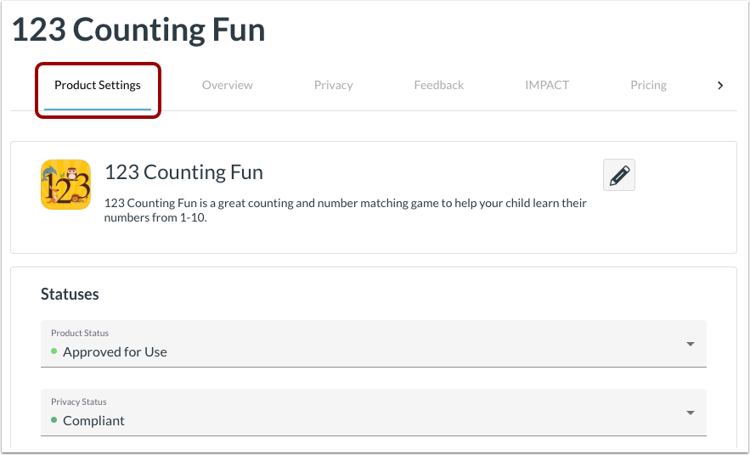Click the 'Compliant' status value
This screenshot has height=455, width=750.
coord(93,420)
